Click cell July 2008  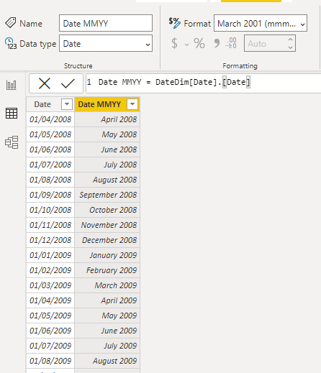107,165
